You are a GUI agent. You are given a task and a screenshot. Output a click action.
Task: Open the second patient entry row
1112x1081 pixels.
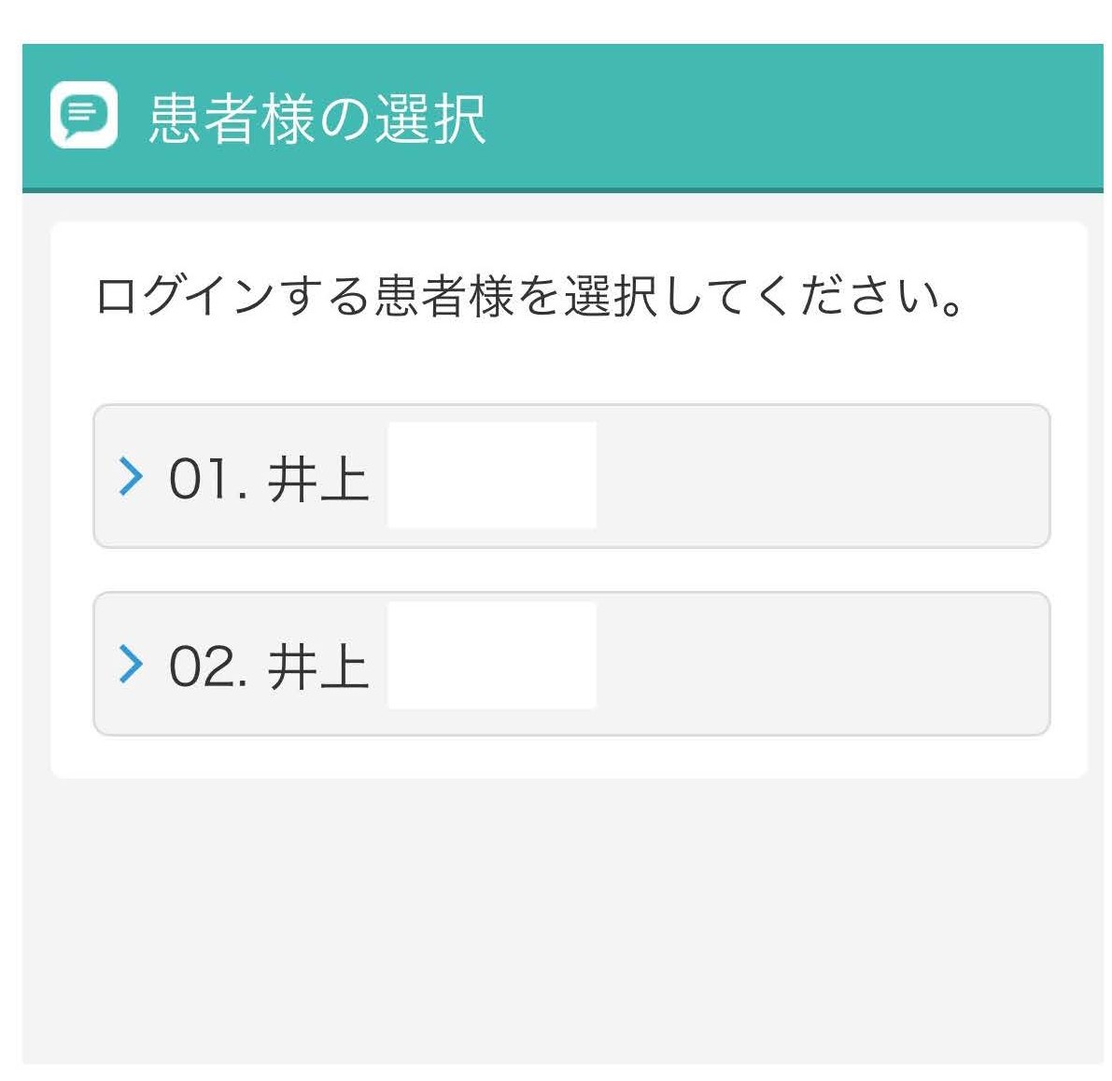click(x=571, y=665)
